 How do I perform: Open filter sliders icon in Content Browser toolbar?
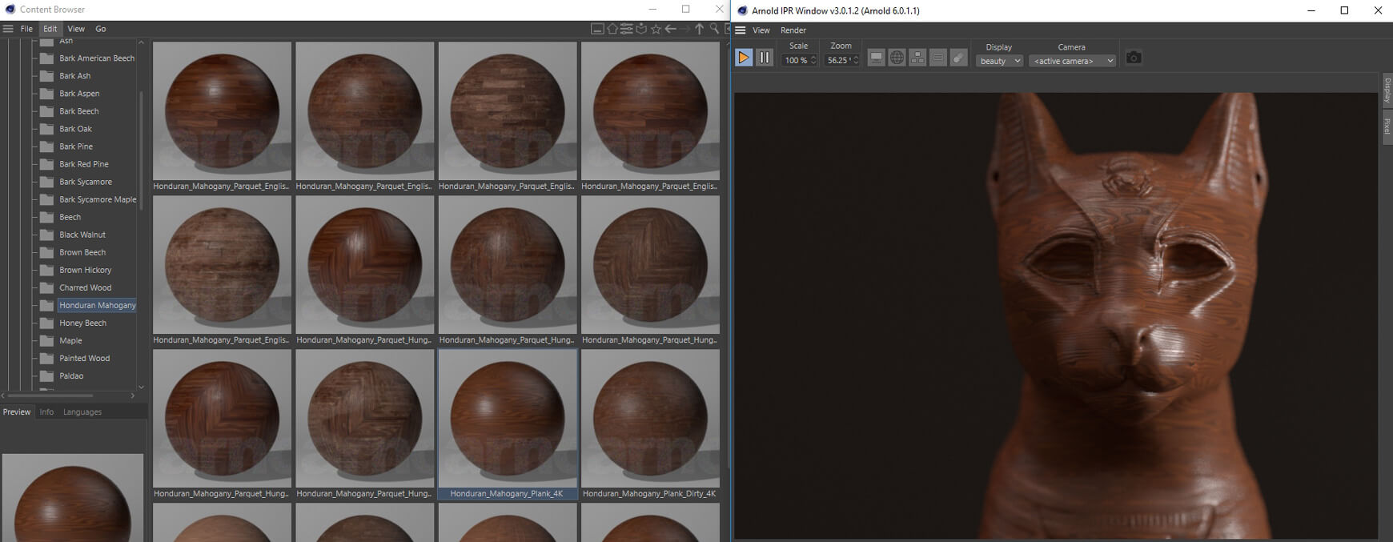coord(627,29)
